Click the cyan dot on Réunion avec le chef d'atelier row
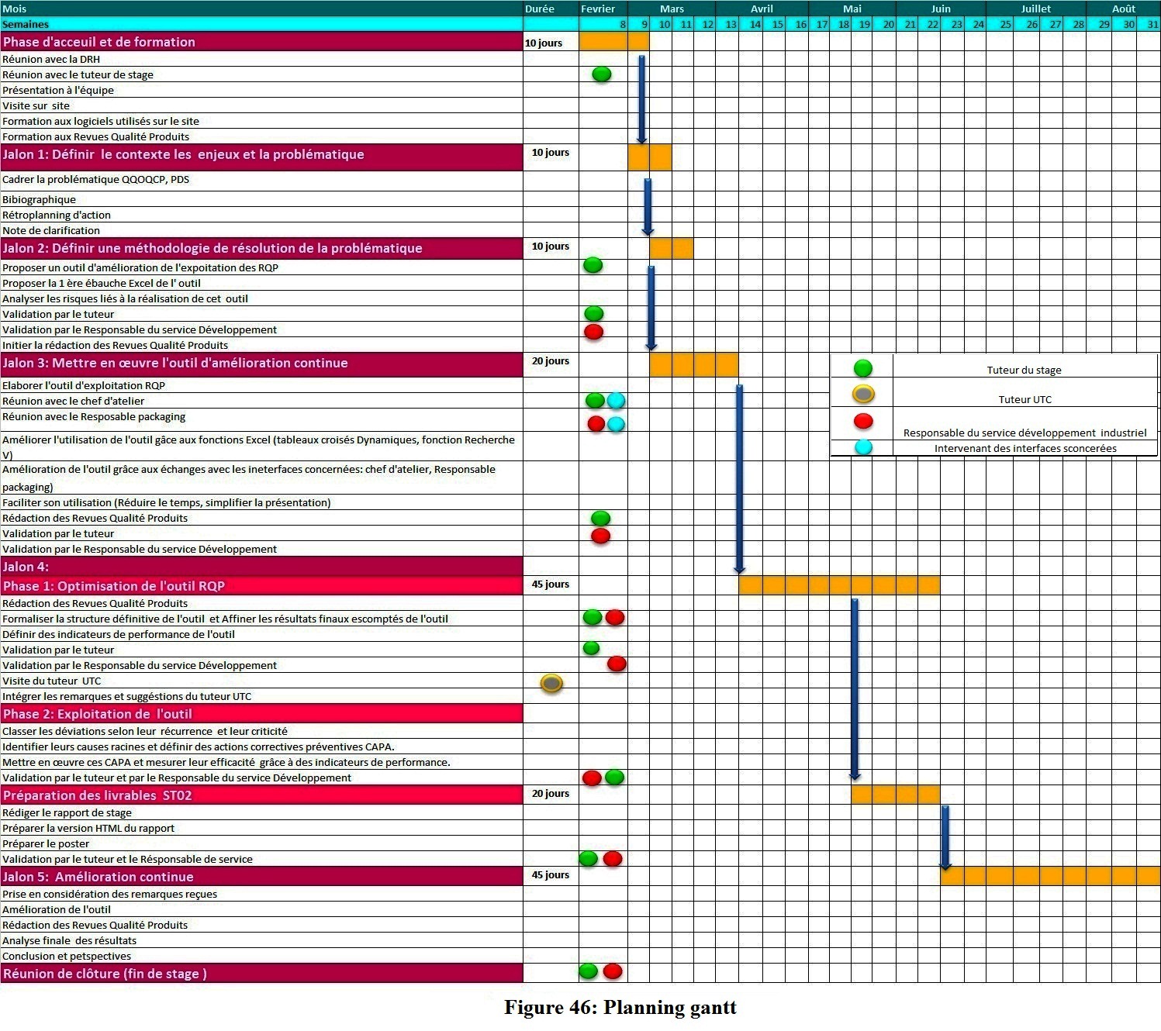The height and width of the screenshot is (1031, 1161). click(x=616, y=401)
